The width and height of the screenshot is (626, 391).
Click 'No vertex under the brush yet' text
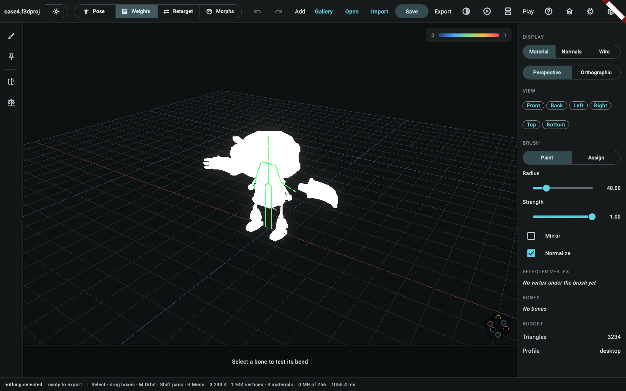coord(559,283)
